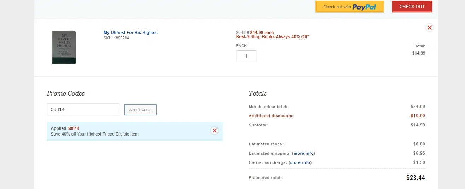465x189 pixels.
Task: Click the Promo Codes heading
Action: point(66,93)
